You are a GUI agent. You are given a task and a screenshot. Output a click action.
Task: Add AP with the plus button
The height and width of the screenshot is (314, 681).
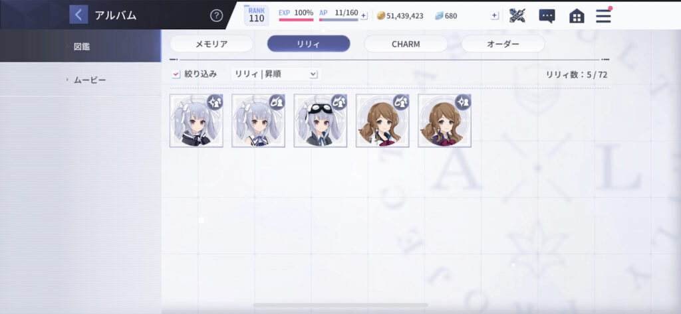point(364,16)
